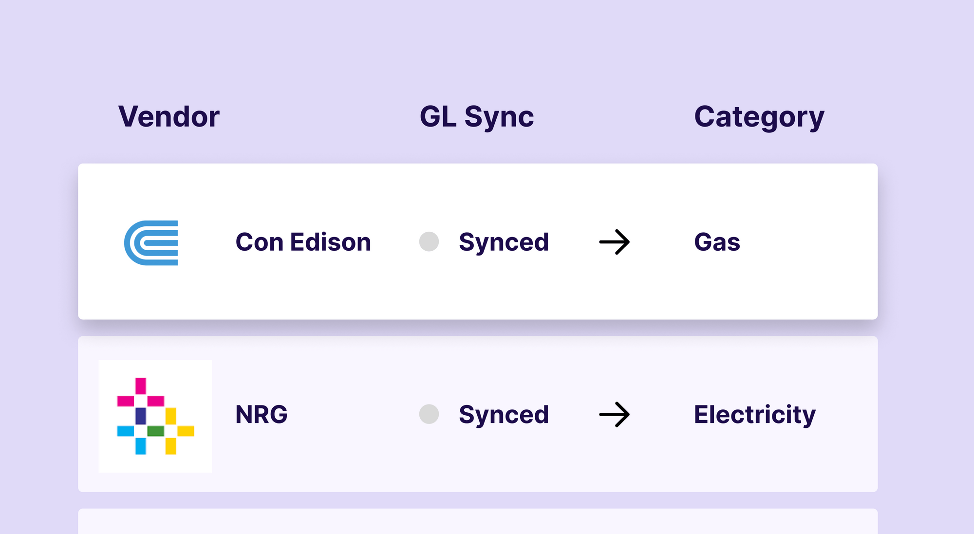Open the NRG vendor name
The image size is (974, 534).
(262, 414)
